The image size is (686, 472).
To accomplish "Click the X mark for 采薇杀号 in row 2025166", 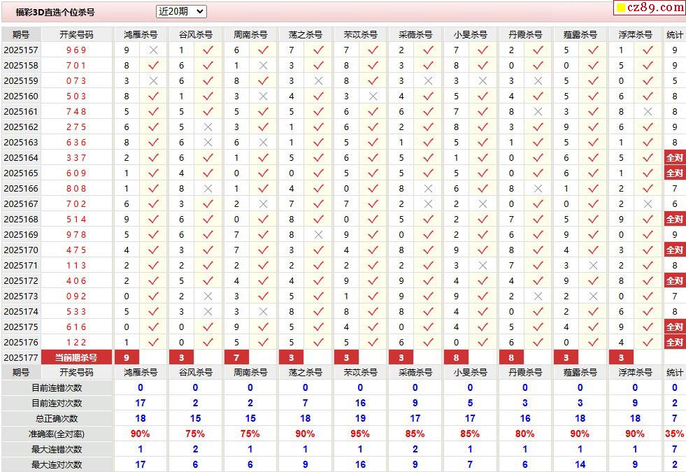I will 428,189.
